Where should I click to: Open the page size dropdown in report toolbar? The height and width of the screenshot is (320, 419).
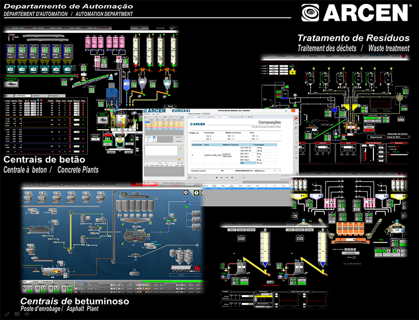pyautogui.click(x=213, y=118)
